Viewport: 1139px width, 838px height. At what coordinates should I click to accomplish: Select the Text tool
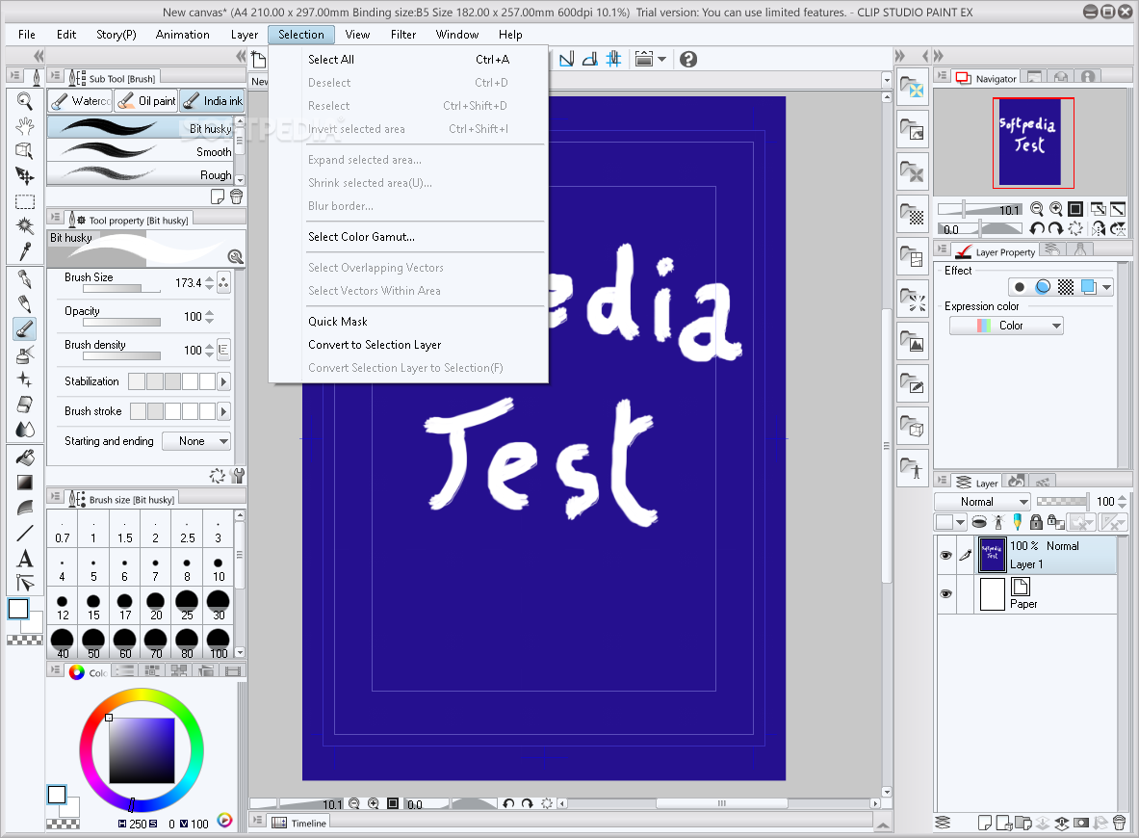pyautogui.click(x=25, y=558)
